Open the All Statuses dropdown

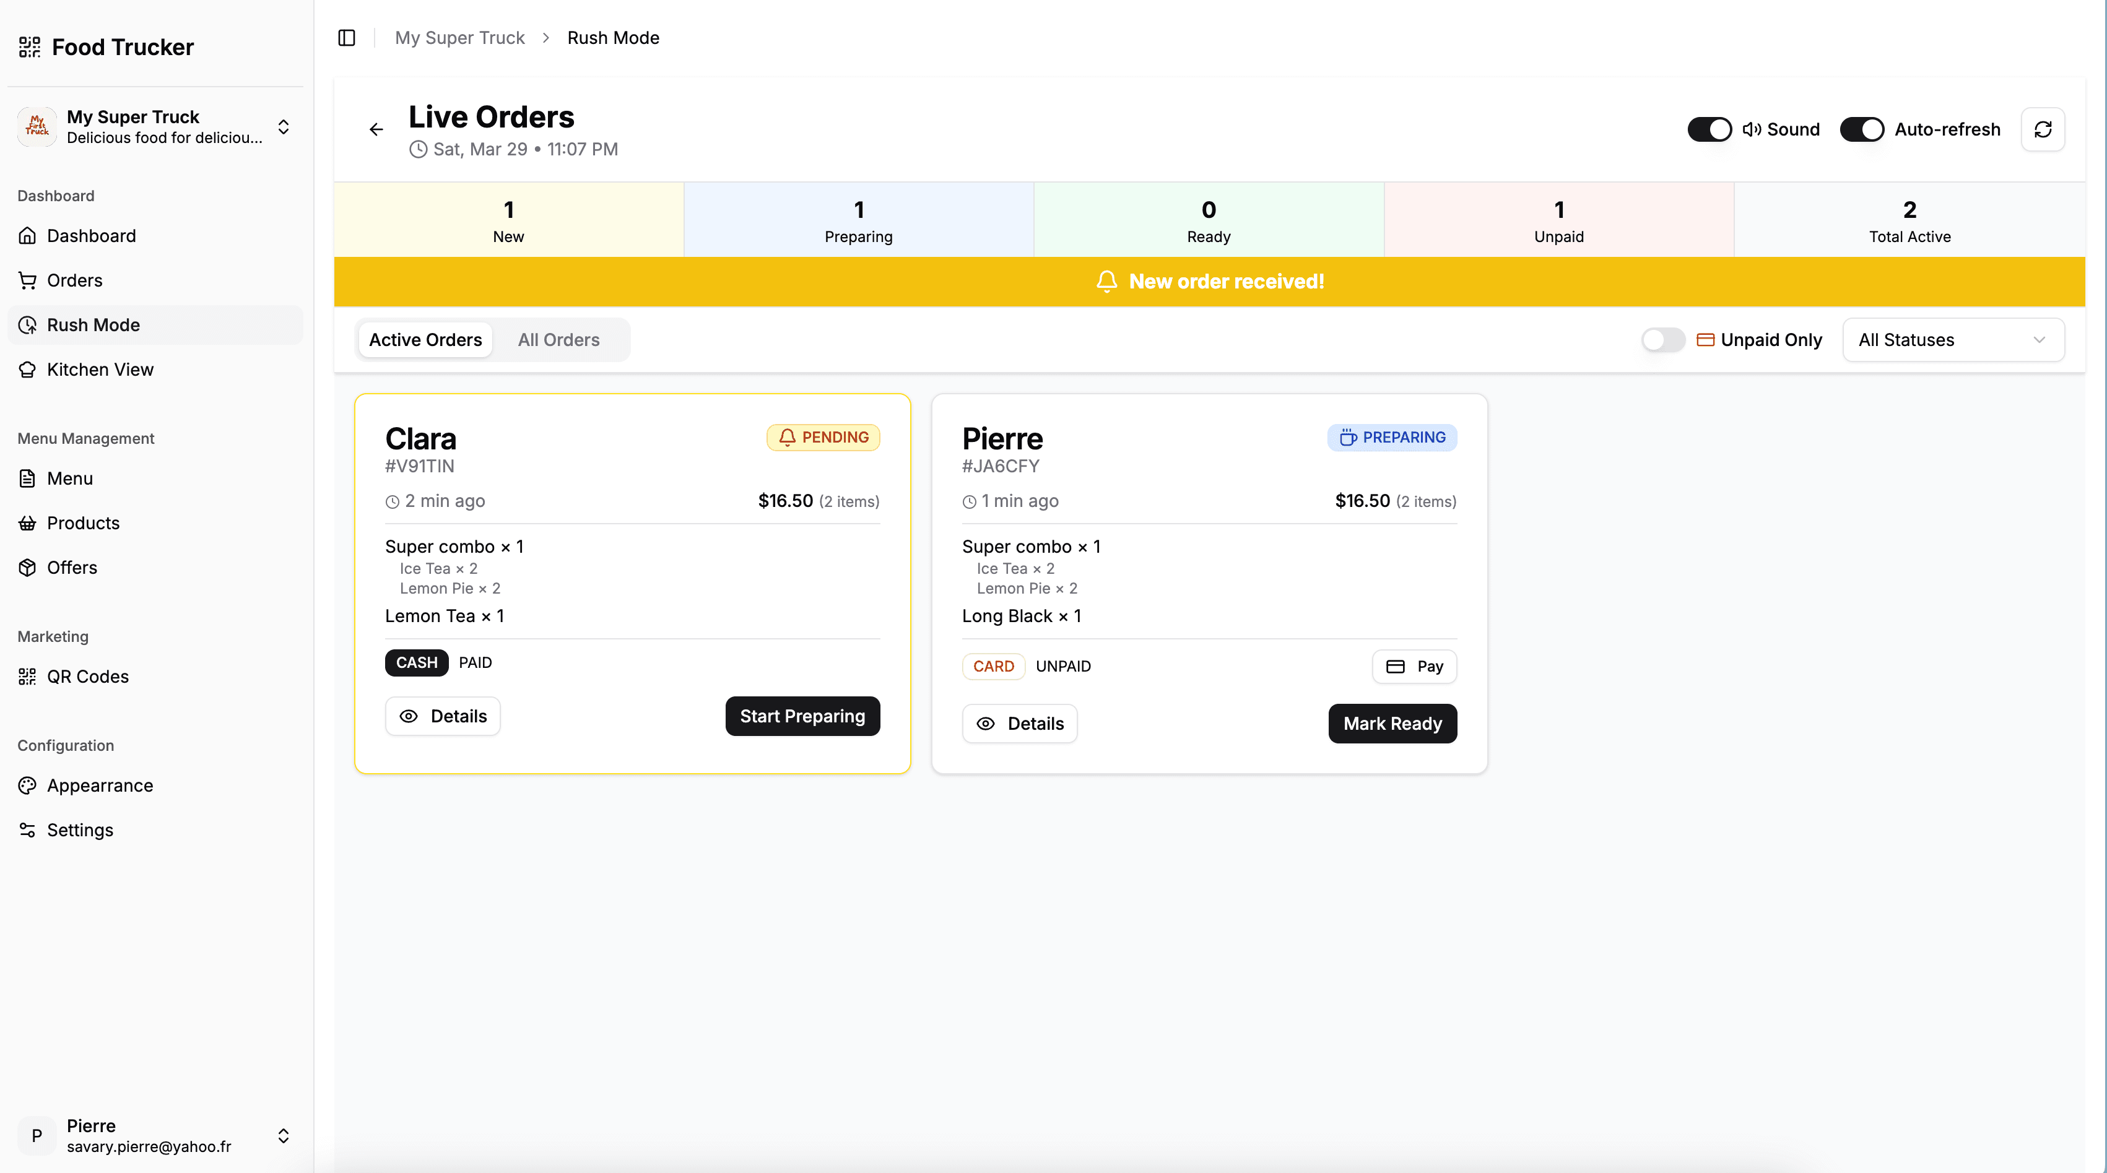1953,339
